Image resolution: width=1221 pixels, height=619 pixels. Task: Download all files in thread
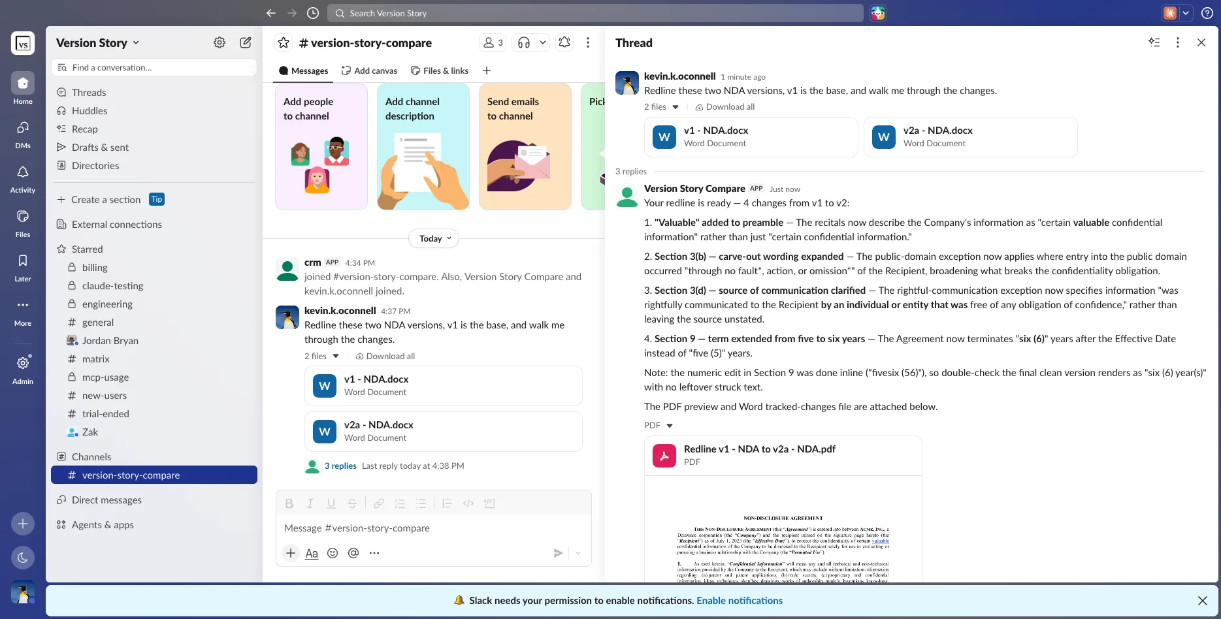click(x=724, y=107)
